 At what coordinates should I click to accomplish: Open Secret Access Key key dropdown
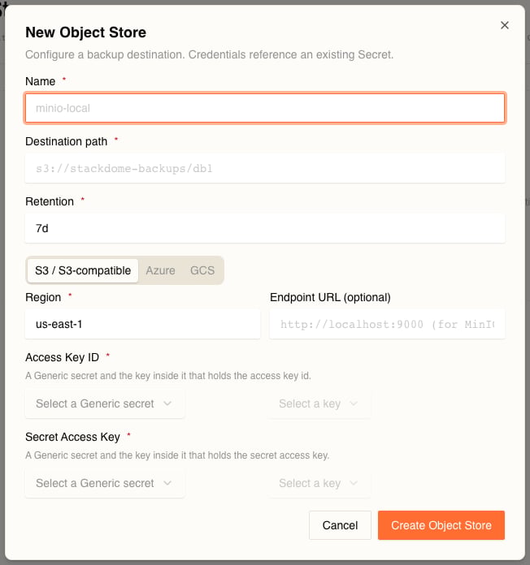[319, 483]
